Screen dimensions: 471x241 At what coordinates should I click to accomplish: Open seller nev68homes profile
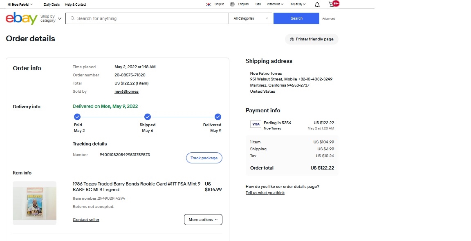pos(126,91)
